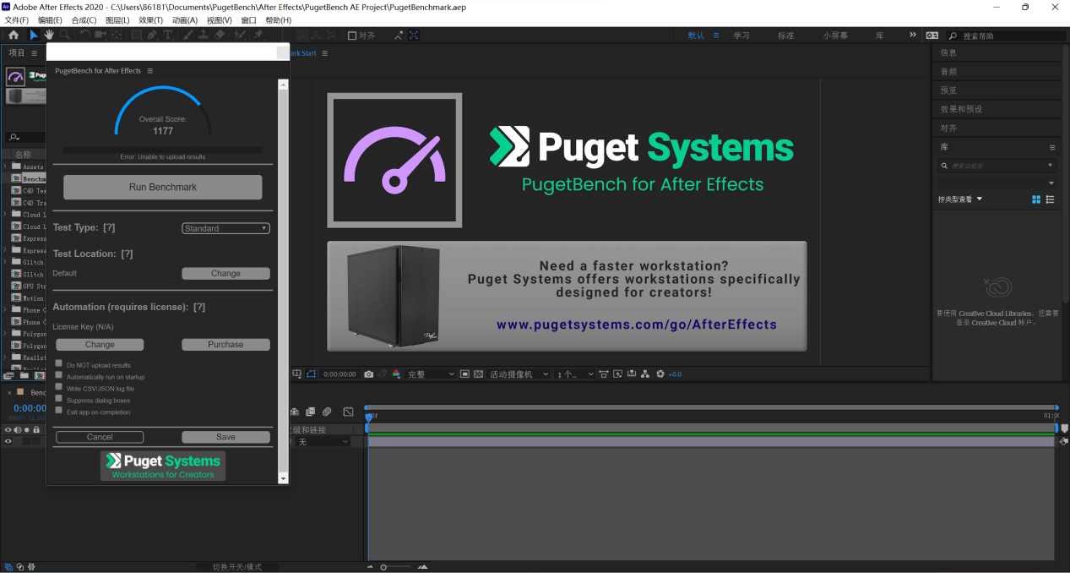Select the Type (T) tool

pos(168,35)
